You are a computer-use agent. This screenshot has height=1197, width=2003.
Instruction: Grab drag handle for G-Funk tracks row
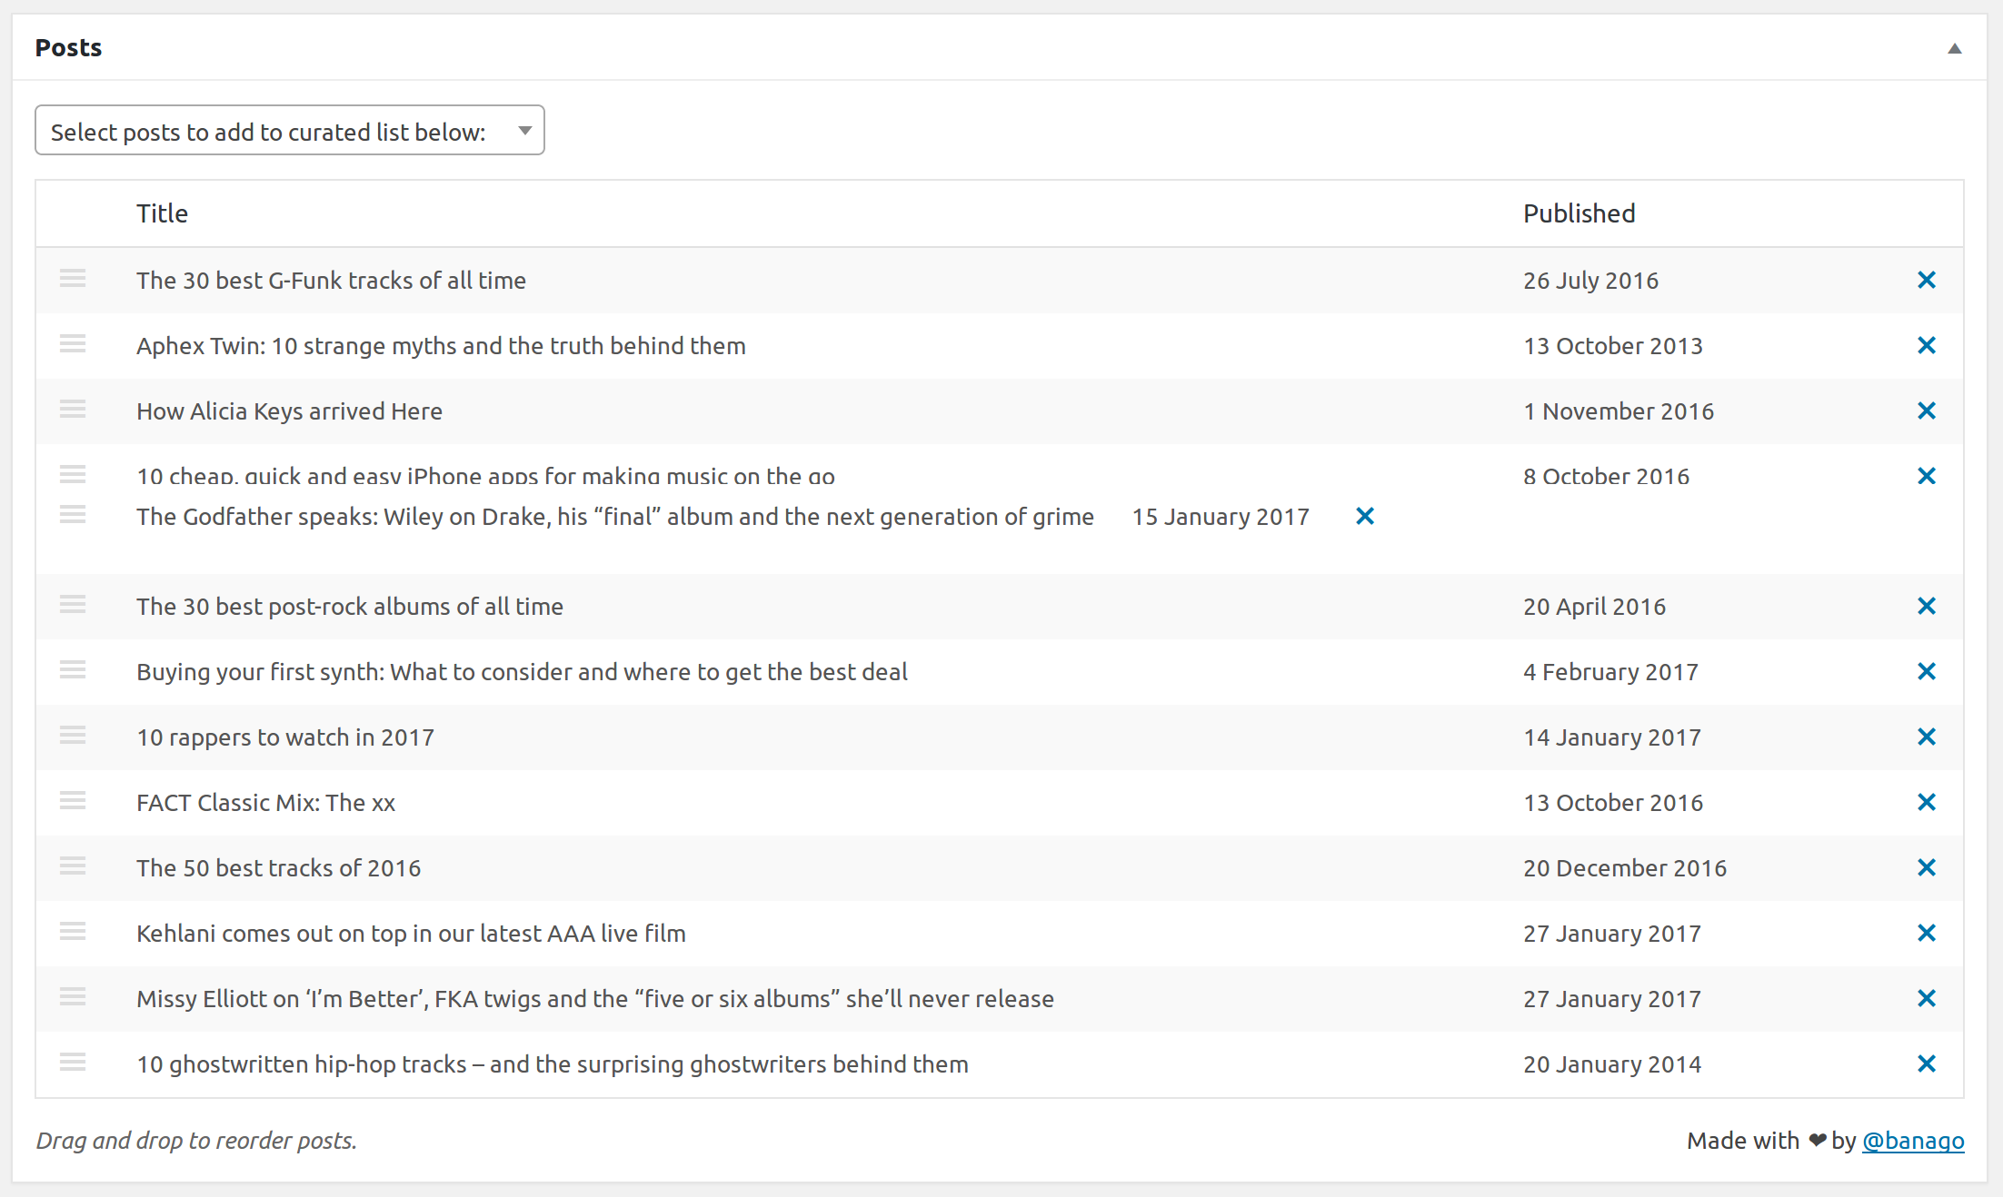[73, 278]
